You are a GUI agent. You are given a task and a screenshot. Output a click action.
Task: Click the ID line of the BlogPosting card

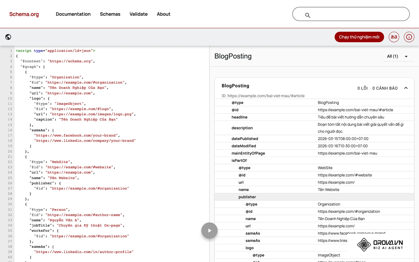point(263,96)
